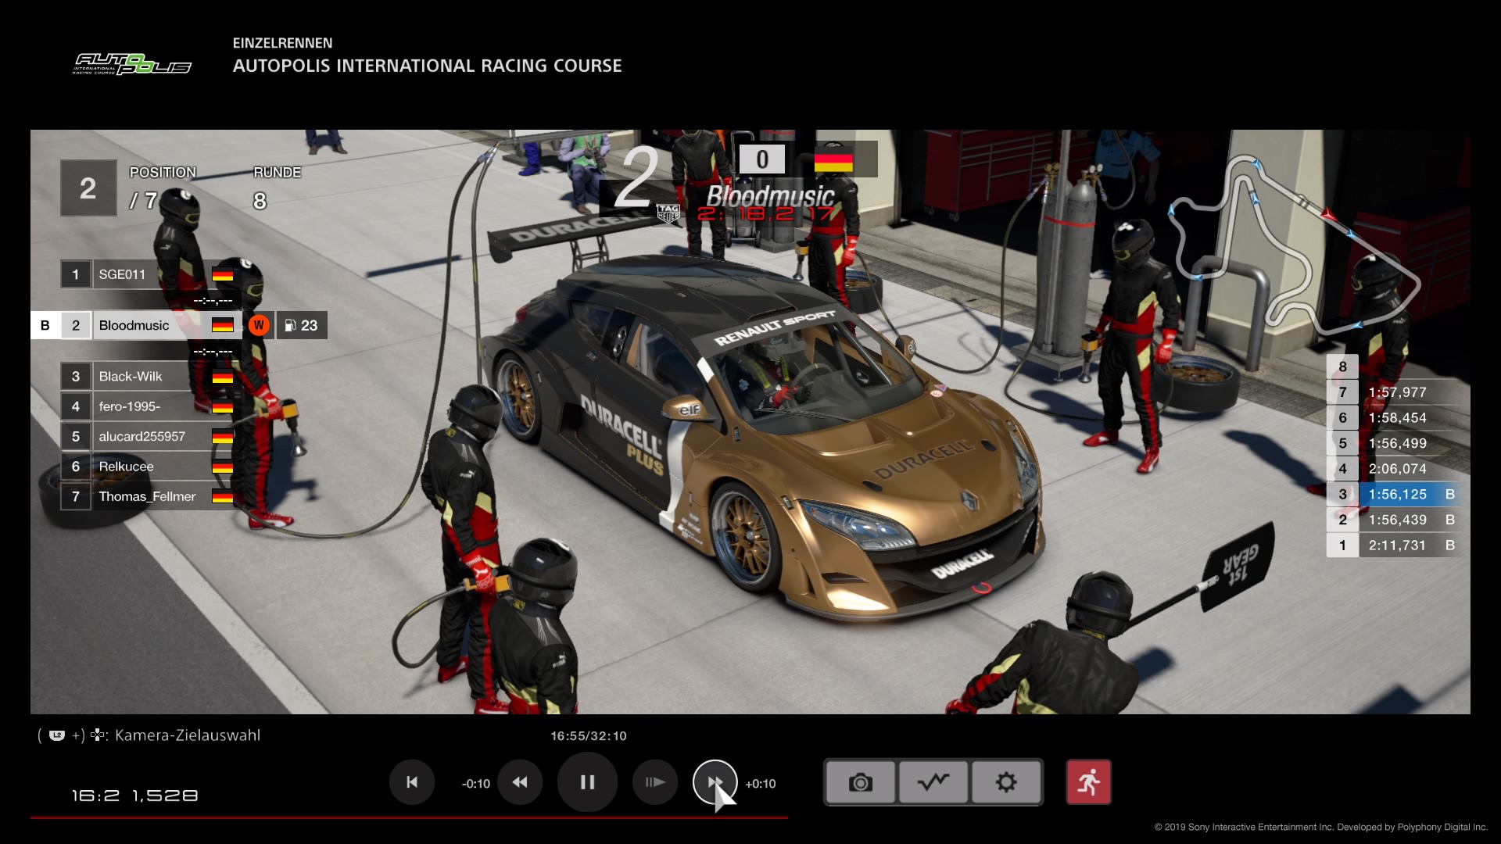Click the fast-forward replay button
This screenshot has height=844, width=1501.
tap(715, 782)
